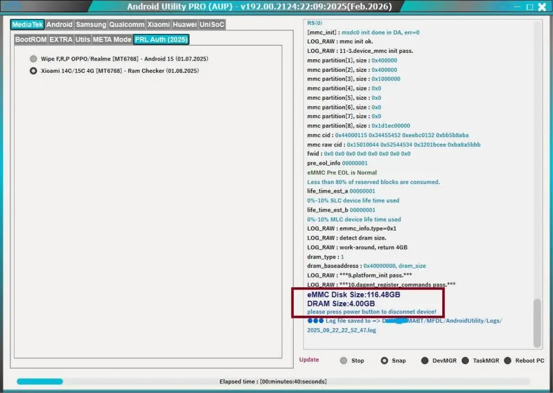Viewport: 553px width, 393px height.
Task: Click the log panel vertical scrollbar
Action: coord(537,323)
